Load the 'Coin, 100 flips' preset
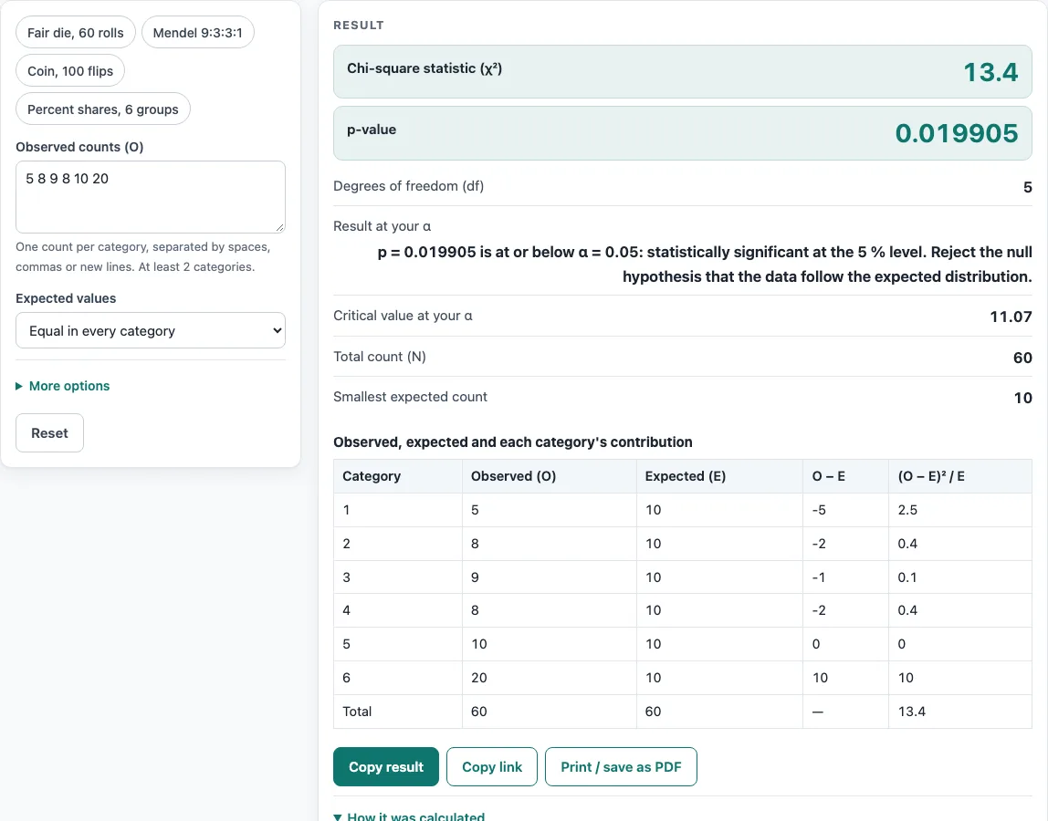Screen dimensions: 1048x821 click(70, 71)
